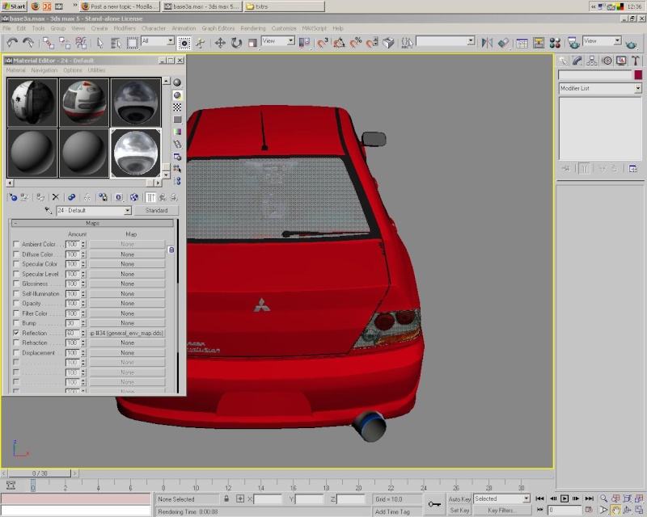Click Reset Map/Mtl X icon
This screenshot has width=647, height=517.
[56, 197]
